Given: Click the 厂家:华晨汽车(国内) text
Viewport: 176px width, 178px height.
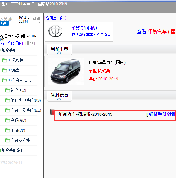Looking at the screenshot, I should [x=107, y=62].
